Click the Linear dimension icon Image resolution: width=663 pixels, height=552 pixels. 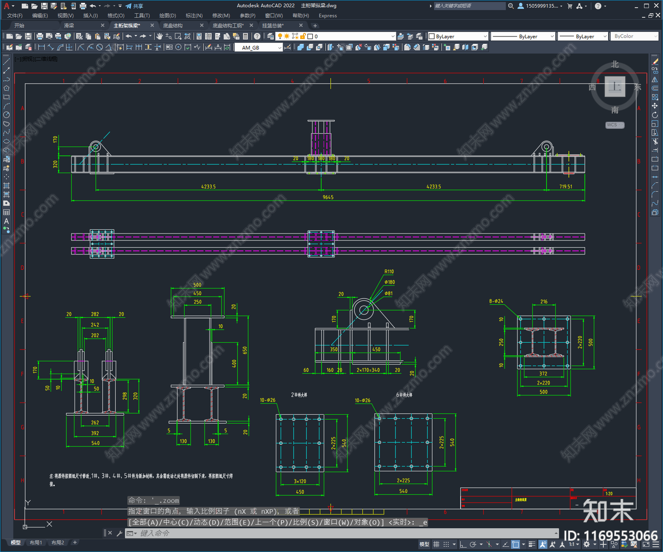(x=41, y=47)
